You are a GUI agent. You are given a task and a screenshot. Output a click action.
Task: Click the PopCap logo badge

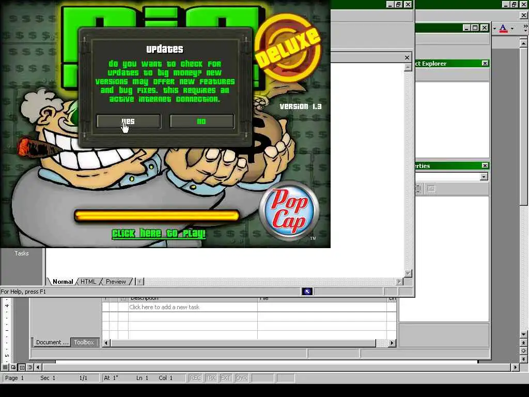(289, 211)
